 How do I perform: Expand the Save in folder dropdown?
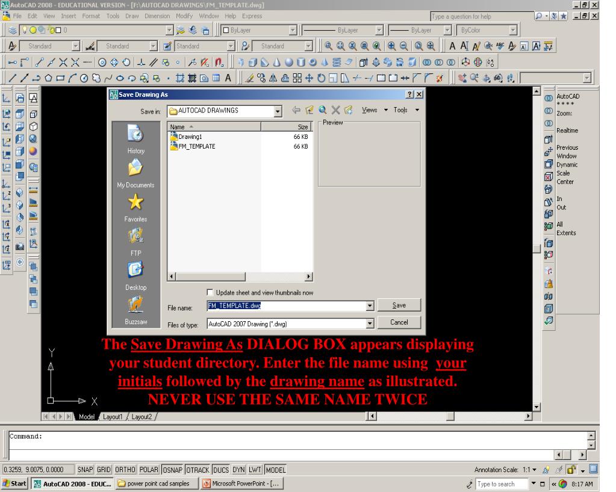(278, 111)
